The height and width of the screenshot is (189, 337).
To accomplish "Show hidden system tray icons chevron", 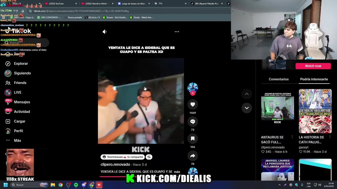I will [x=280, y=185].
